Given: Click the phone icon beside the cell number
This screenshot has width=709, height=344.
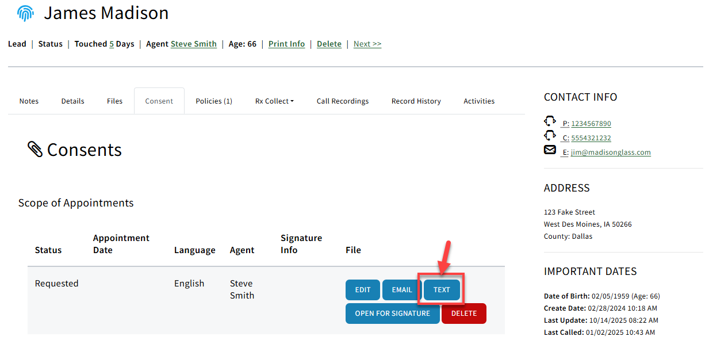Looking at the screenshot, I should point(550,136).
